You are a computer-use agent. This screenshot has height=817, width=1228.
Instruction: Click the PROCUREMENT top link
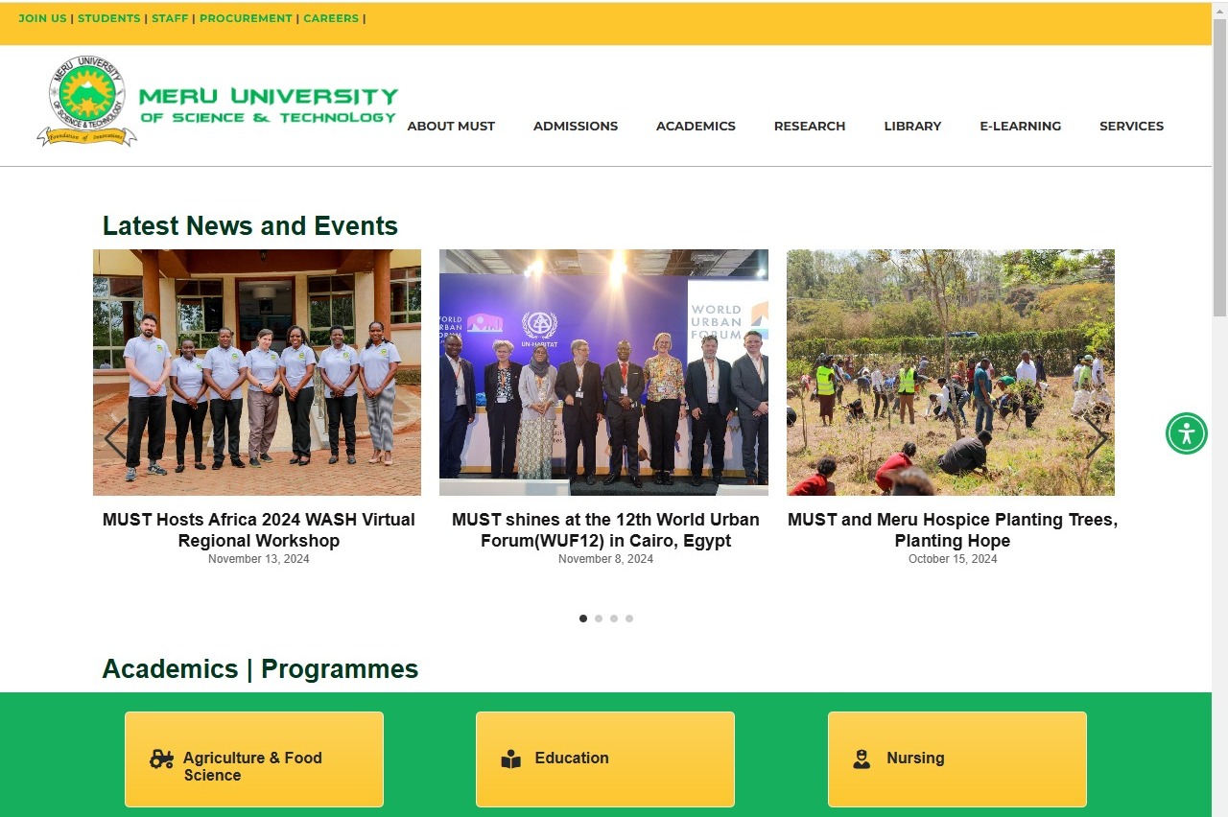pos(246,18)
